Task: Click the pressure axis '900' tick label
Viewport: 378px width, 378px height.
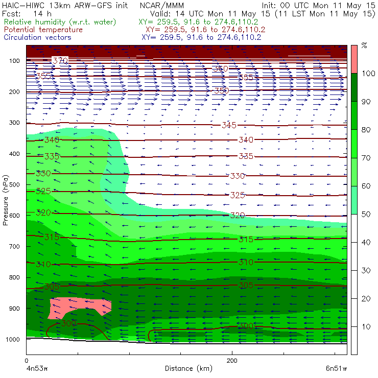Action: 14,309
